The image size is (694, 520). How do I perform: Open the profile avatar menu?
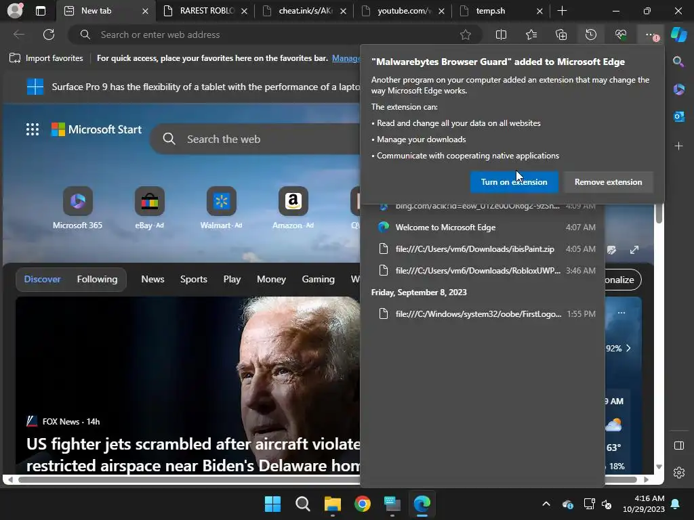point(15,11)
